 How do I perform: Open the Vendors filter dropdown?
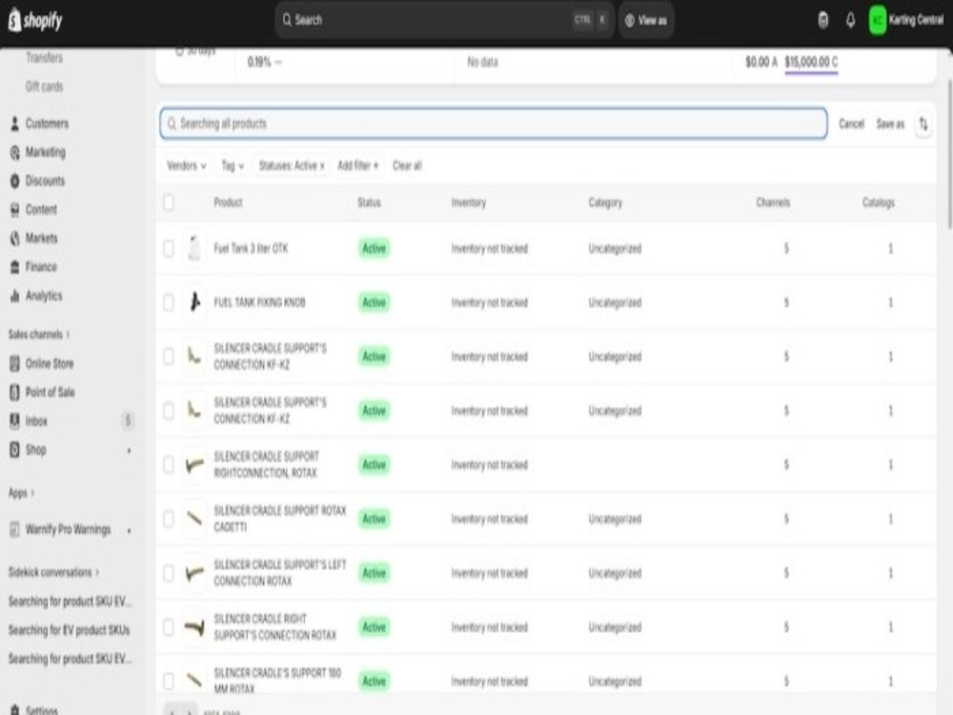tap(186, 165)
